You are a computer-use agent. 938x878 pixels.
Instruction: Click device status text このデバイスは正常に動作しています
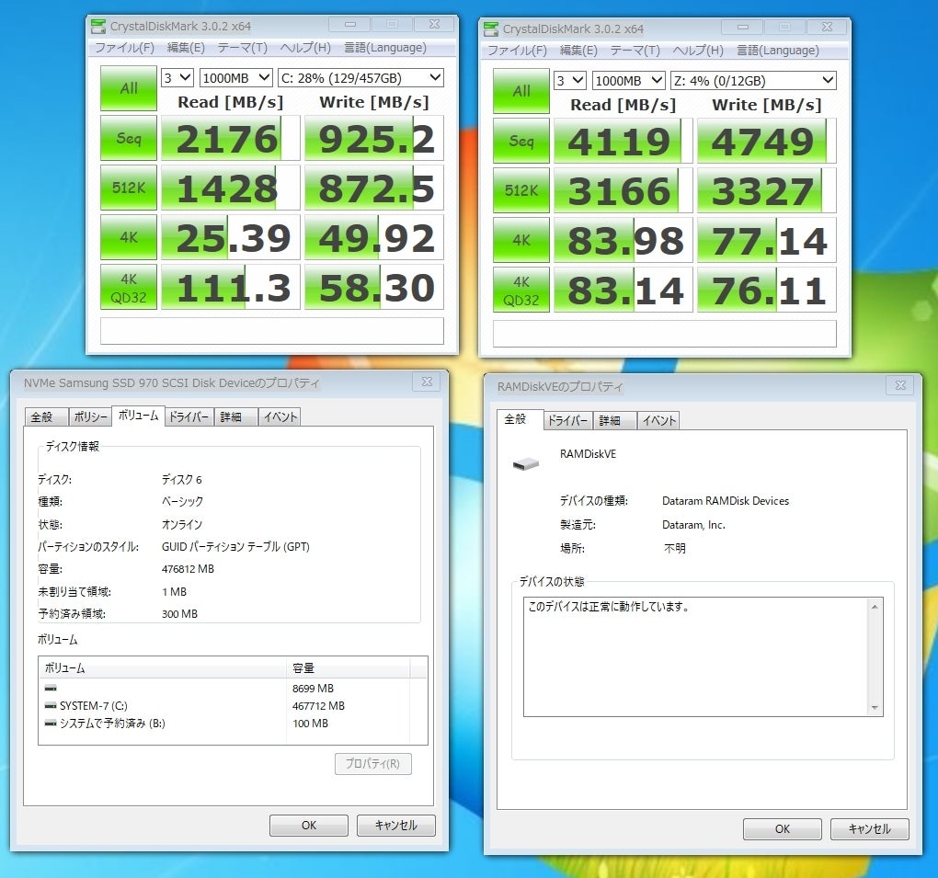tap(609, 607)
